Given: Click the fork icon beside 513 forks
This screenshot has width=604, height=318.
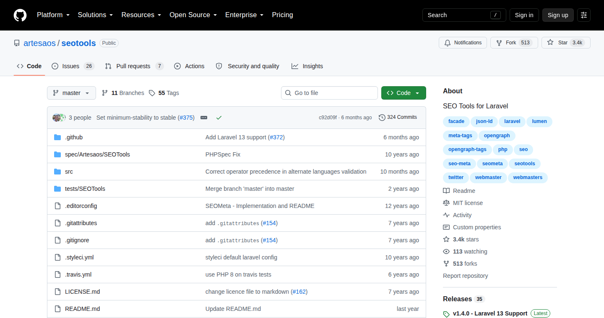Looking at the screenshot, I should 446,264.
